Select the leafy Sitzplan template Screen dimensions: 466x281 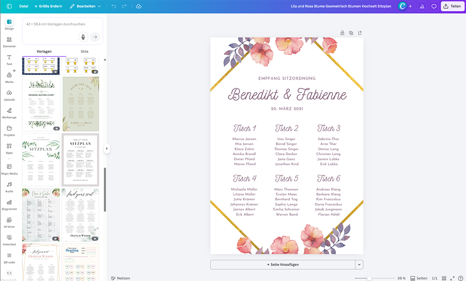[41, 160]
